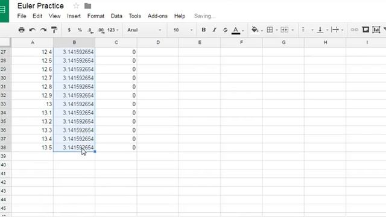
Task: Click cell with value 13.2
Action: point(32,121)
